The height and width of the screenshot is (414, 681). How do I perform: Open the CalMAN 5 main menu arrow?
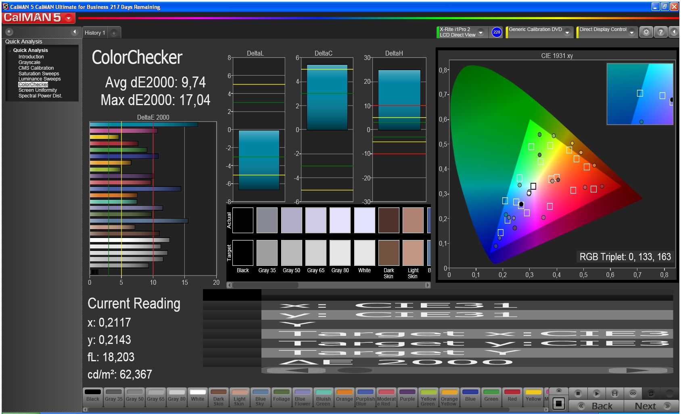pyautogui.click(x=69, y=18)
